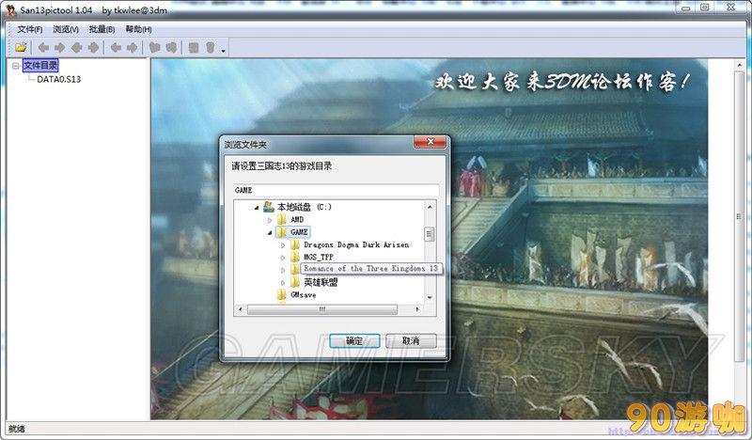Image resolution: width=752 pixels, height=440 pixels.
Task: Click the gray trash-shaped icon in the toolbar
Action: pyautogui.click(x=210, y=47)
